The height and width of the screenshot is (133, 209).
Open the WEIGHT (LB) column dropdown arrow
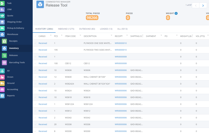192,35
